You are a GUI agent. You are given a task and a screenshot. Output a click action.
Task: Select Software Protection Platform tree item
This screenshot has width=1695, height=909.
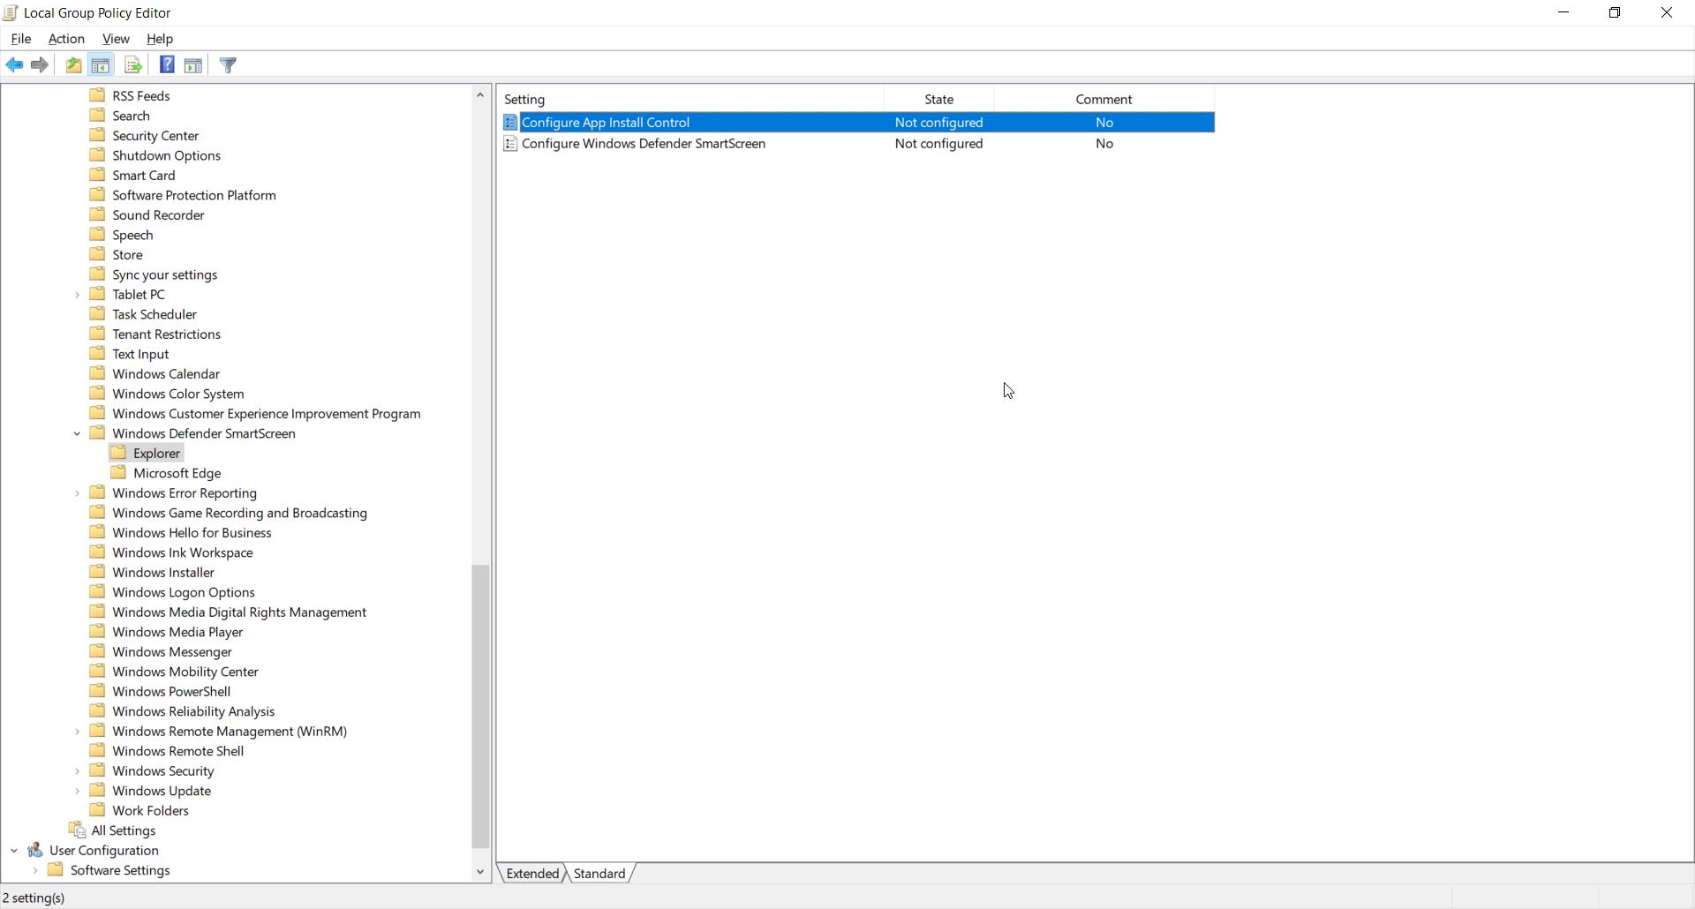click(194, 195)
